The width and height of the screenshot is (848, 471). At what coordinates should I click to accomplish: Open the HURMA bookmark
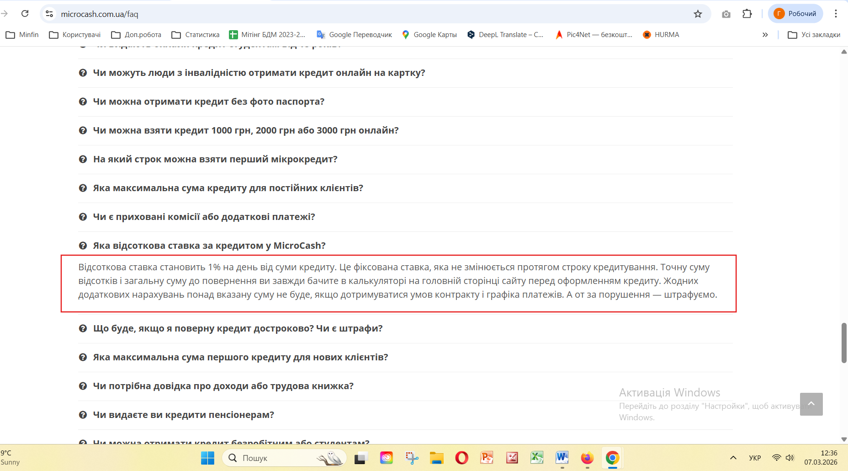661,35
